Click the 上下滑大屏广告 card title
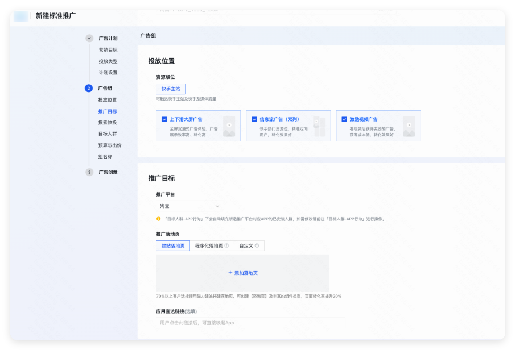The image size is (515, 350). click(x=186, y=119)
